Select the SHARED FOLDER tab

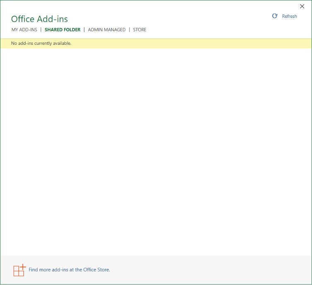[x=62, y=30]
